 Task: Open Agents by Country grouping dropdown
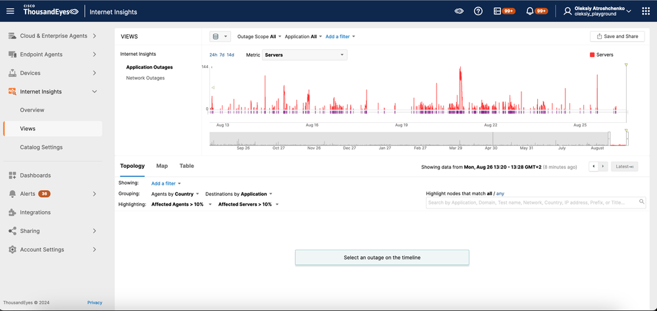[x=174, y=194]
